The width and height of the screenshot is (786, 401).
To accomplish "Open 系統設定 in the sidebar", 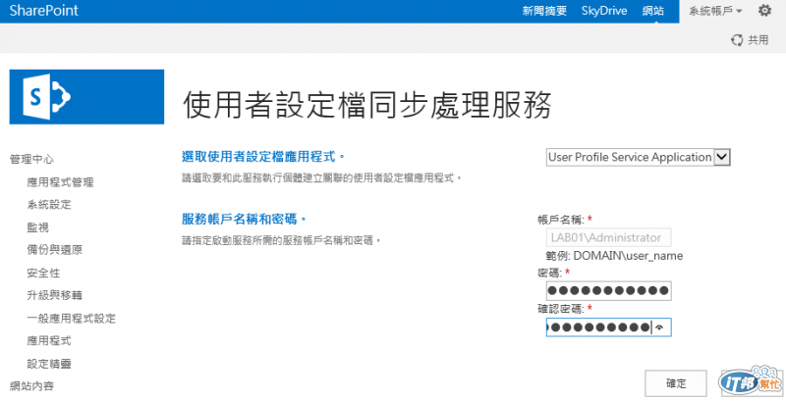I will (49, 205).
